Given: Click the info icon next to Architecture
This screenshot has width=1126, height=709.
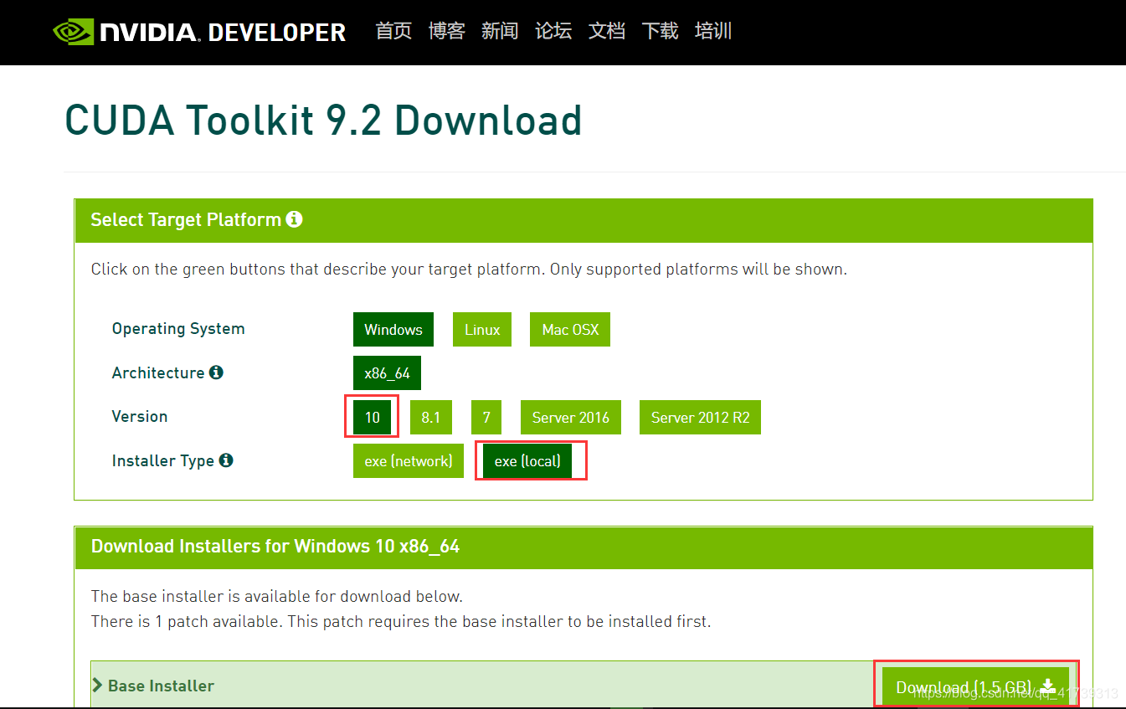Looking at the screenshot, I should point(216,372).
